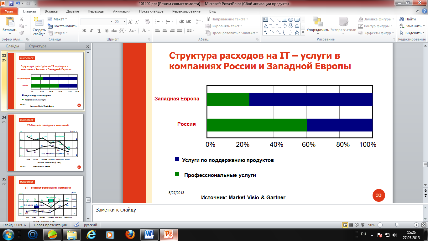Screen dimensions: 428x241
Task: Pick the oval shape from the gallery
Action: pyautogui.click(x=290, y=19)
